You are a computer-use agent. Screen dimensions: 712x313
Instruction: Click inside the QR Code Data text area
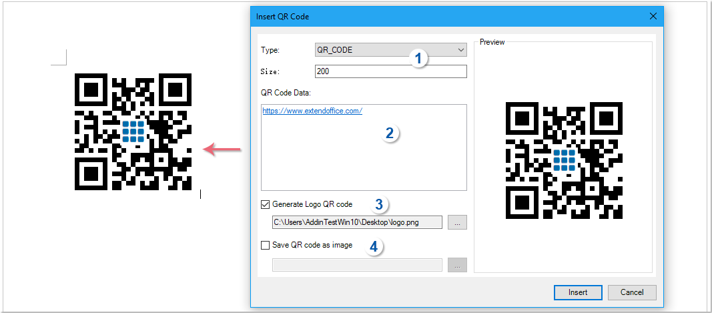pyautogui.click(x=364, y=160)
